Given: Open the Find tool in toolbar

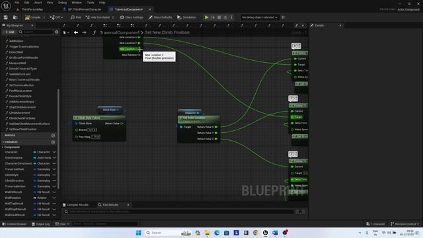Looking at the screenshot, I should click(76, 17).
